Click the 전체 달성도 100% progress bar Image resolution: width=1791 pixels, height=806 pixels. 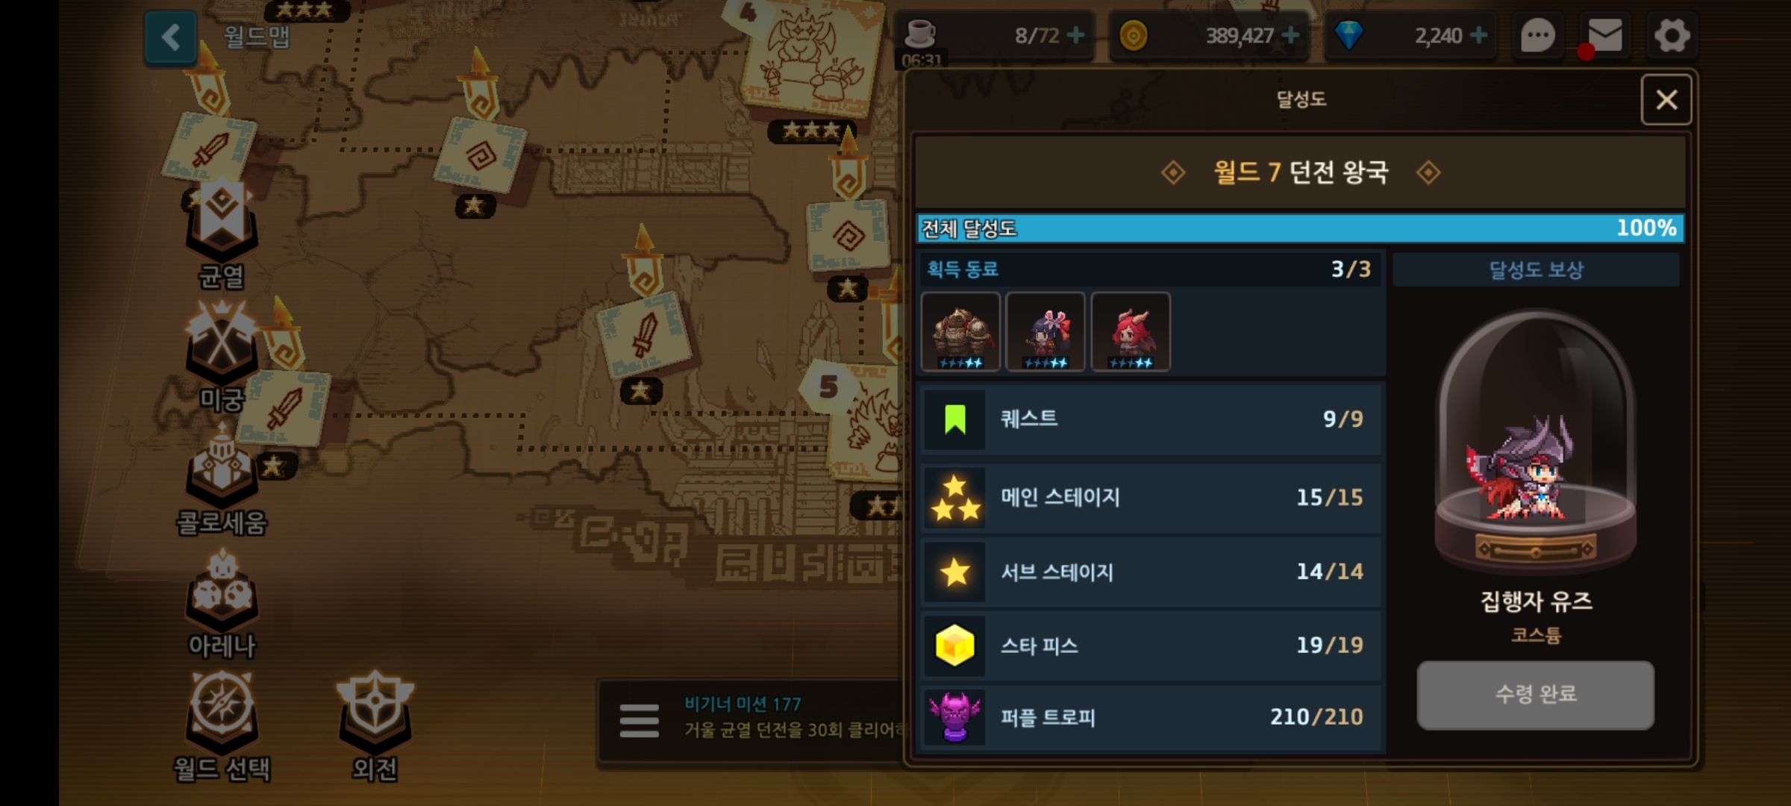[x=1300, y=228]
